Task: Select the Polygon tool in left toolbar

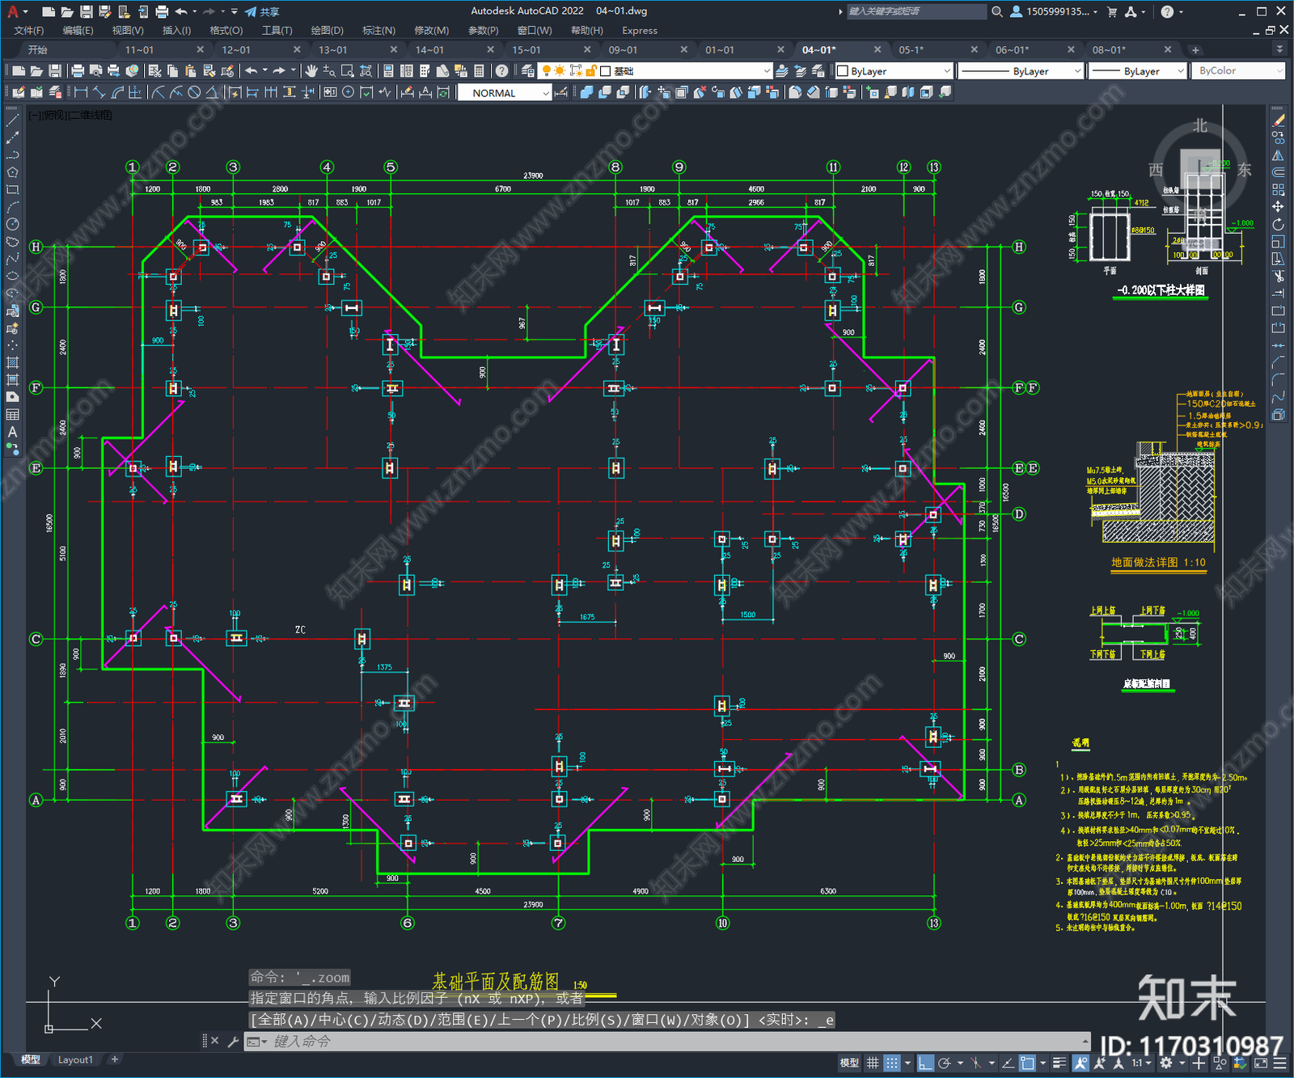Action: [x=12, y=172]
